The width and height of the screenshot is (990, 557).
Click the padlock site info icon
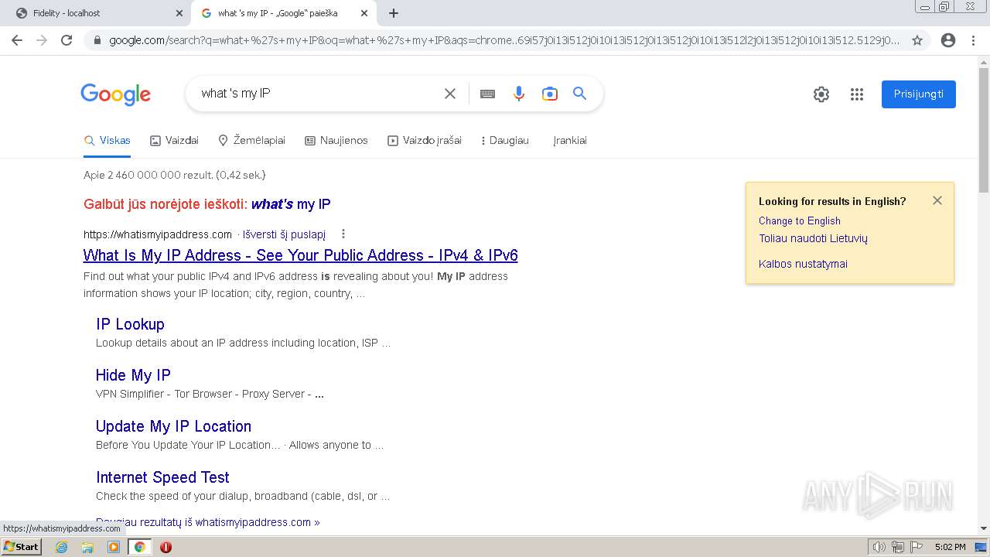[97, 40]
